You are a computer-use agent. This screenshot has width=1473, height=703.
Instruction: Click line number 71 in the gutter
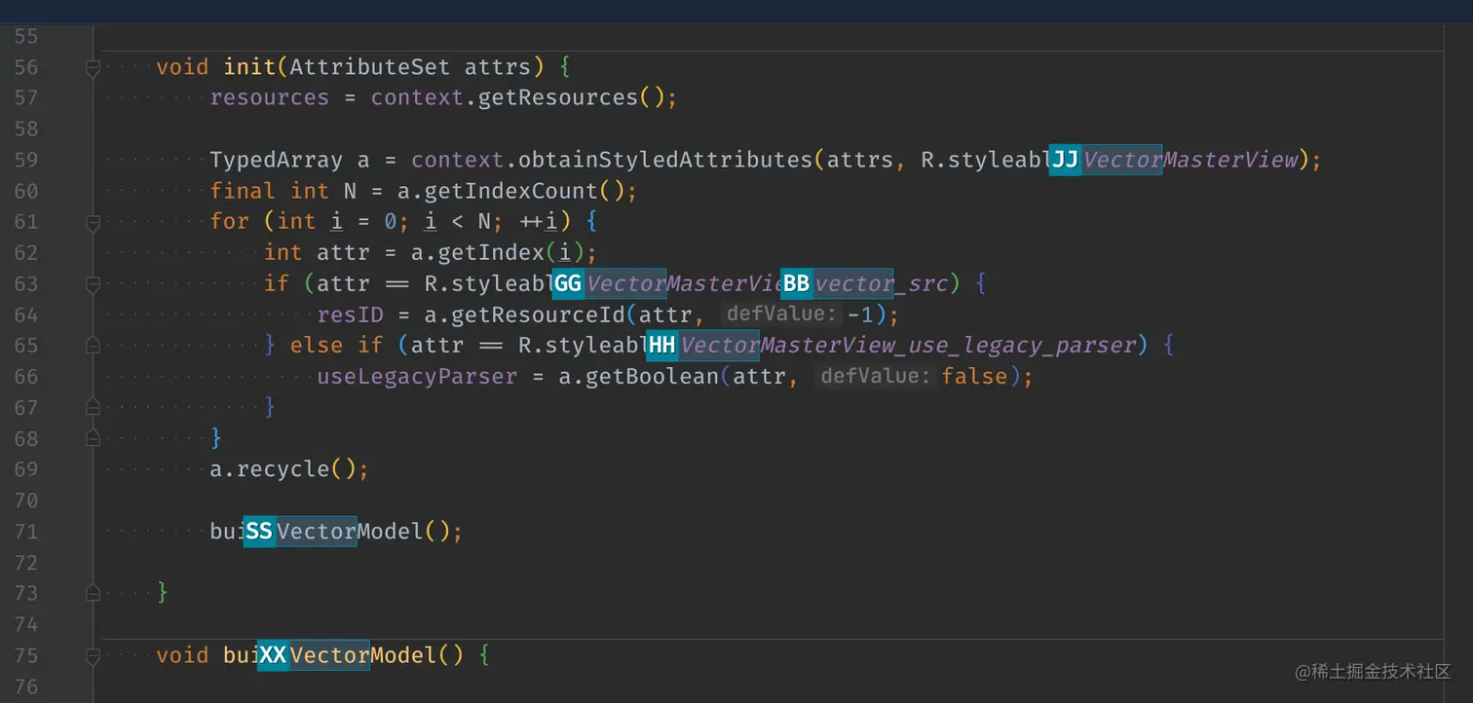point(26,532)
